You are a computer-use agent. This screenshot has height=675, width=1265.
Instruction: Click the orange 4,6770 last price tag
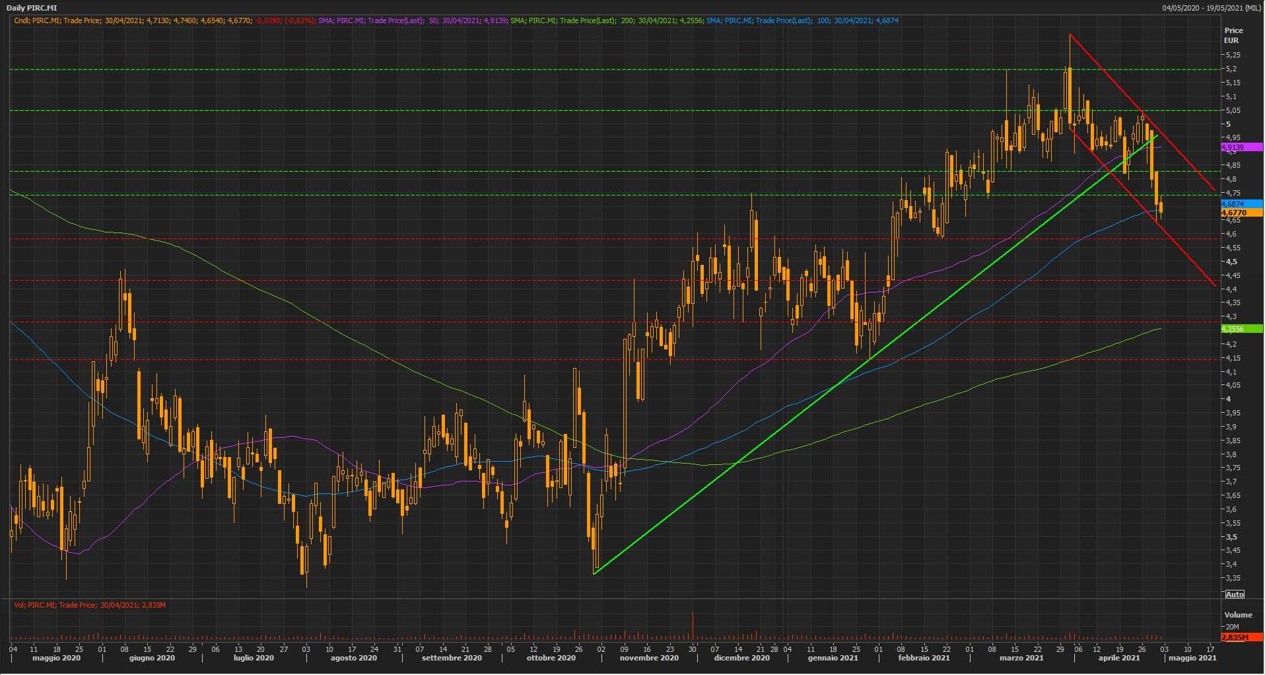tap(1233, 213)
